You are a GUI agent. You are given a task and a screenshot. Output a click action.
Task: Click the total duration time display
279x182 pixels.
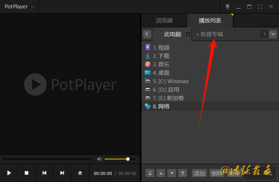coord(127,174)
